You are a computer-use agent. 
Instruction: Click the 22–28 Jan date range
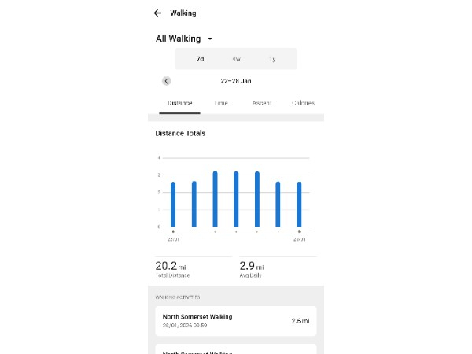point(236,81)
